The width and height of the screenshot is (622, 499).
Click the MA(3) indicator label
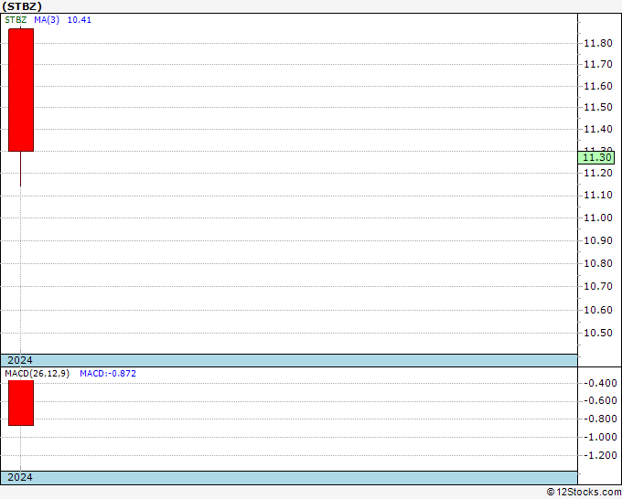pos(47,20)
